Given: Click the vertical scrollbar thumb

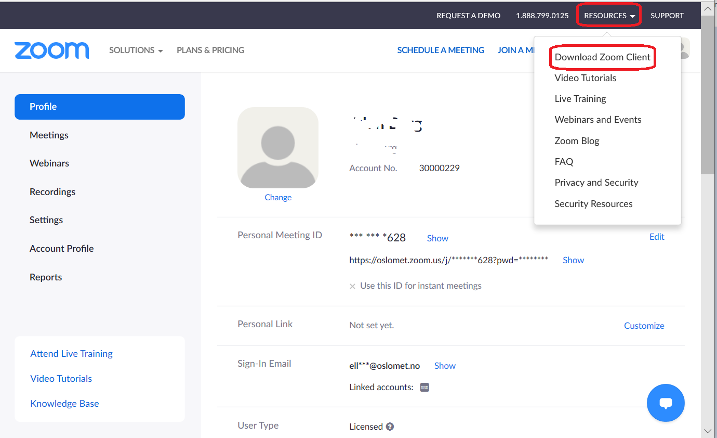Looking at the screenshot, I should [x=707, y=95].
